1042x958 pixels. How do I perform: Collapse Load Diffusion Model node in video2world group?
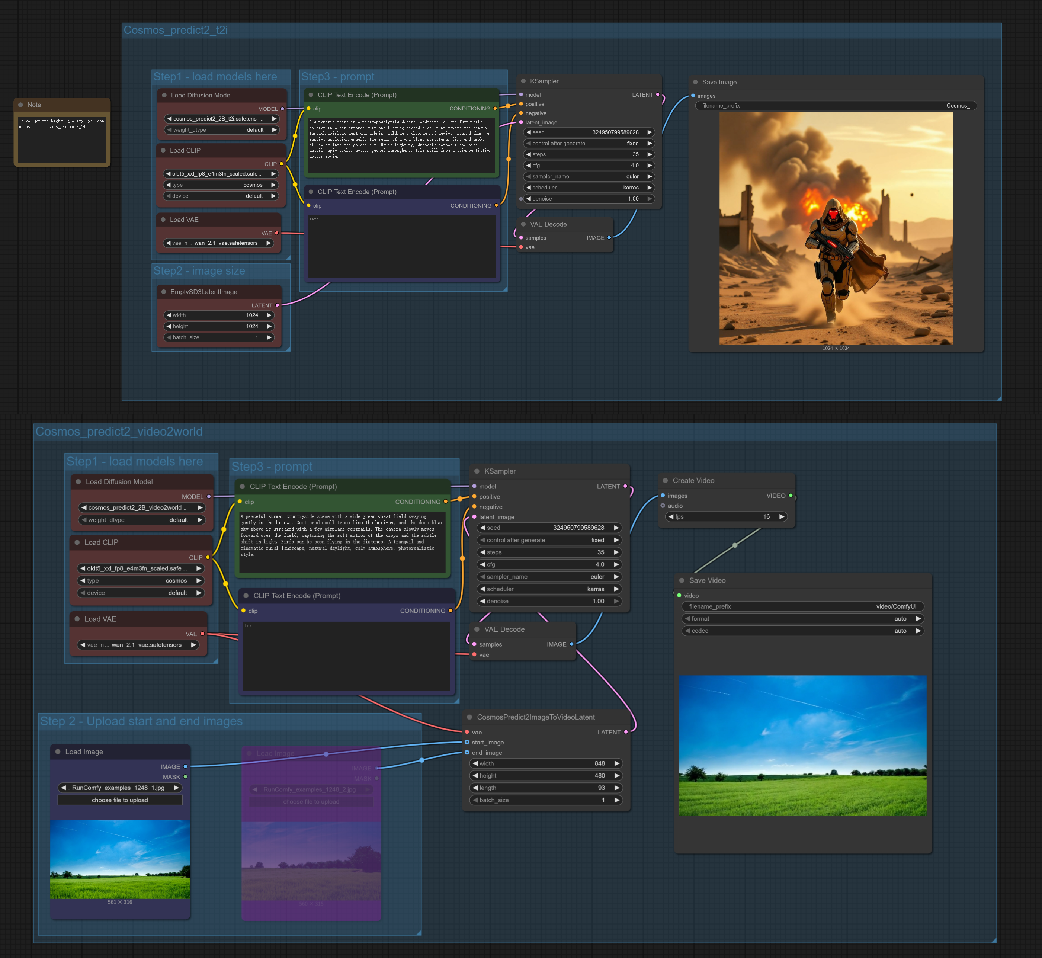point(78,481)
